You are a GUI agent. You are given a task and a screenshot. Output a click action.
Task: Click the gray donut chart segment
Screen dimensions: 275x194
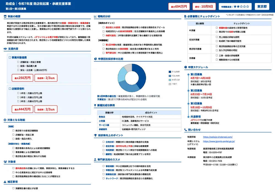coord(129,68)
